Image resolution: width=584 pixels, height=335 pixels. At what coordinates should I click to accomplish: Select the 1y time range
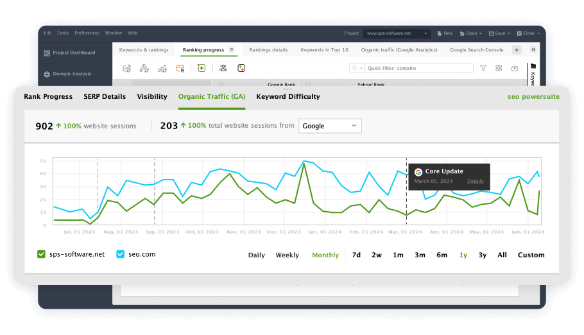[463, 255]
